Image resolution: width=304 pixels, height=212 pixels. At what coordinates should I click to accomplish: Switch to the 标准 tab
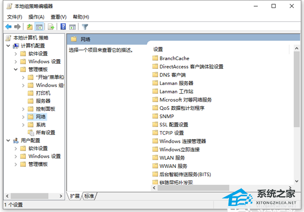pyautogui.click(x=89, y=196)
